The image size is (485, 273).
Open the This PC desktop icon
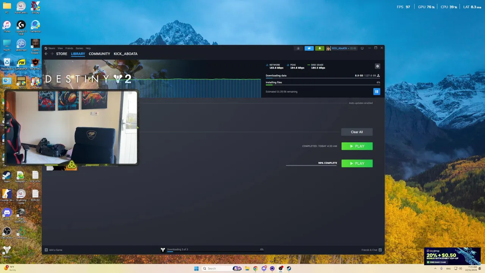(7, 45)
